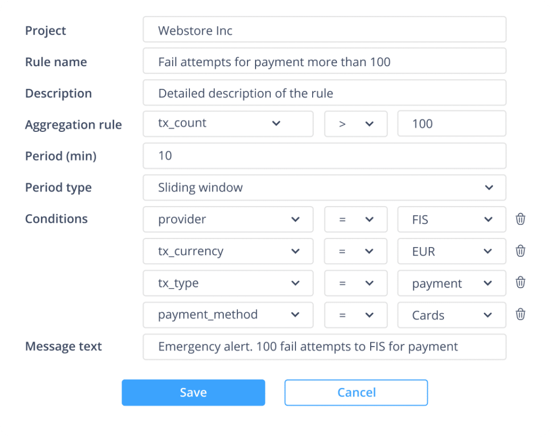Open the tx_type equals operator dropdown
This screenshot has width=551, height=437.
(x=356, y=283)
